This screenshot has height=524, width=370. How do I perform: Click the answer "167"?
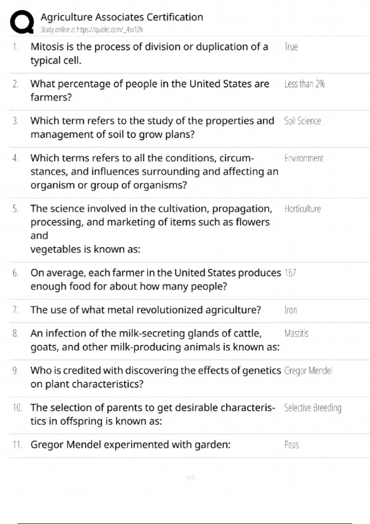[290, 273]
